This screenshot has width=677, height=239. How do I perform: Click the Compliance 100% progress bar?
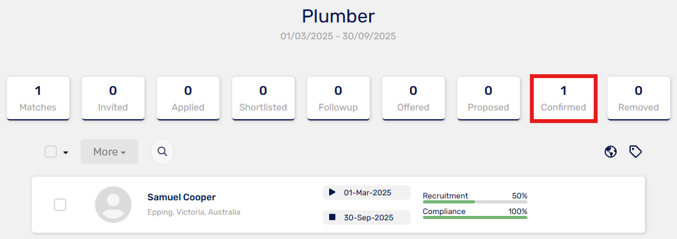pos(475,217)
